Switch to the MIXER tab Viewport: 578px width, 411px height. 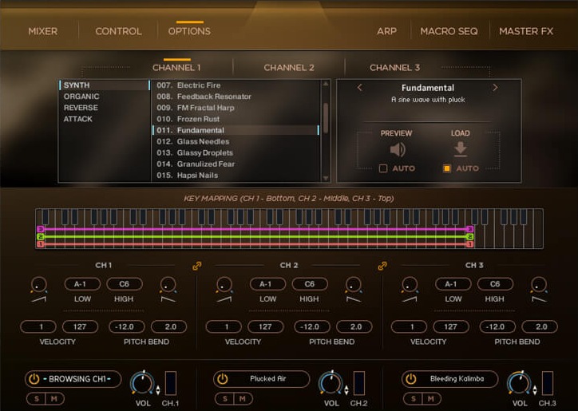tap(43, 31)
